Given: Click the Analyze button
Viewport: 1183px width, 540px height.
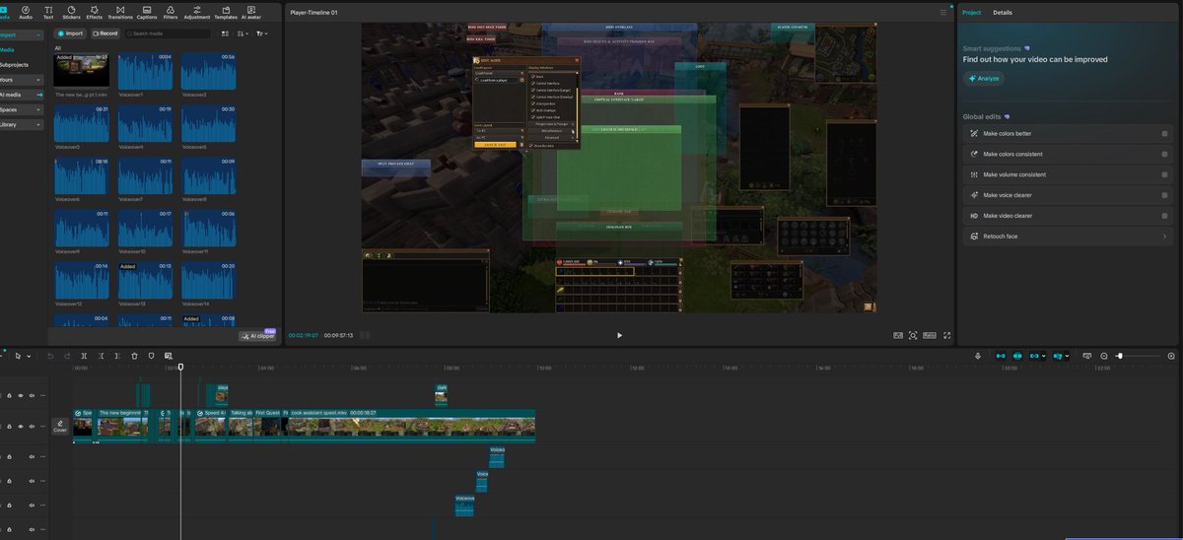Looking at the screenshot, I should pos(985,78).
